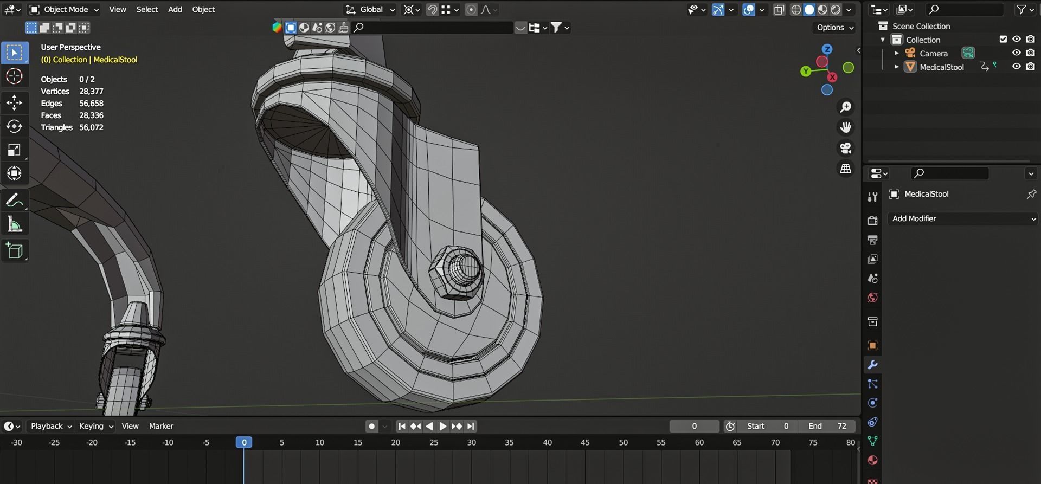Activate the Rotate tool

[14, 126]
